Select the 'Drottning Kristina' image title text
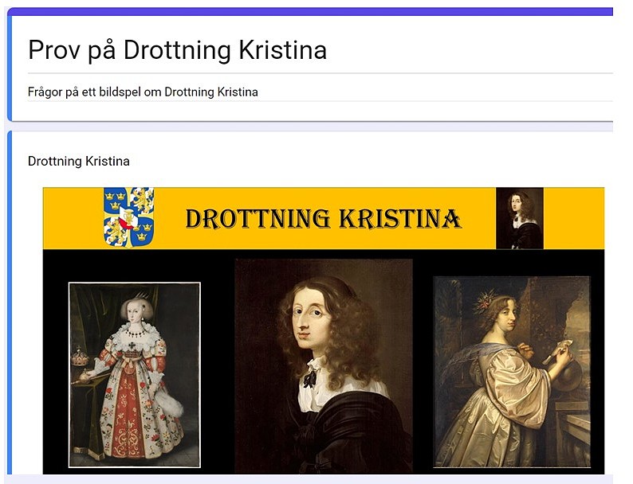This screenshot has height=484, width=633. [79, 161]
